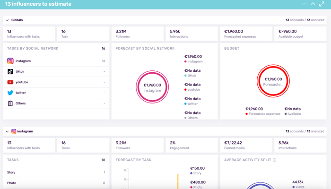
Task: Collapse the instagram section chevron
Action: pyautogui.click(x=7, y=131)
